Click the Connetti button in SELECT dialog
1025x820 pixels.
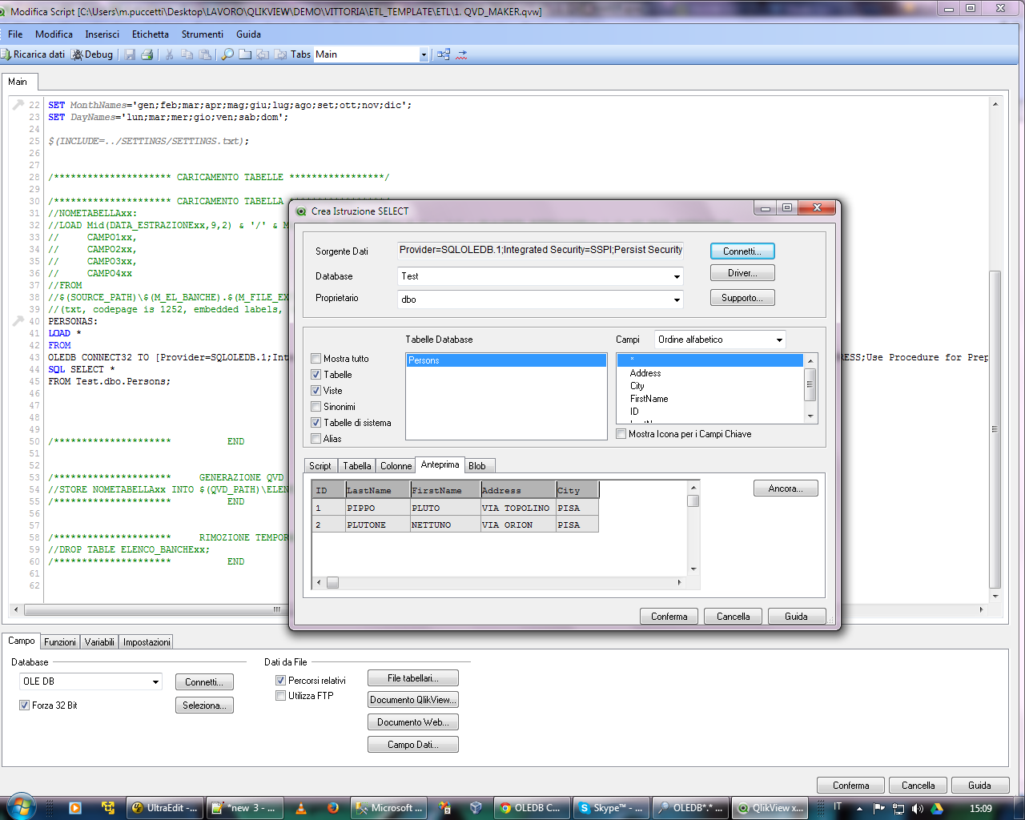742,251
